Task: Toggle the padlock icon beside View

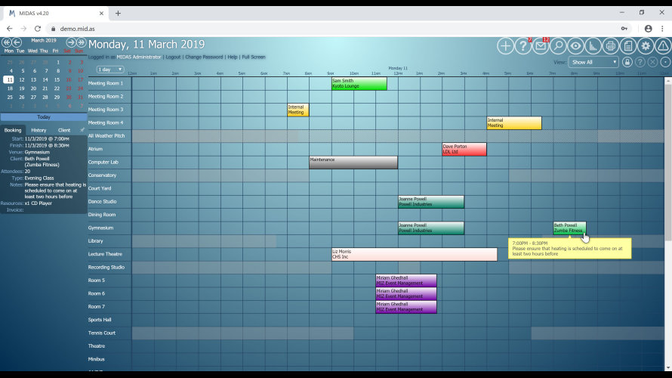Action: [627, 62]
